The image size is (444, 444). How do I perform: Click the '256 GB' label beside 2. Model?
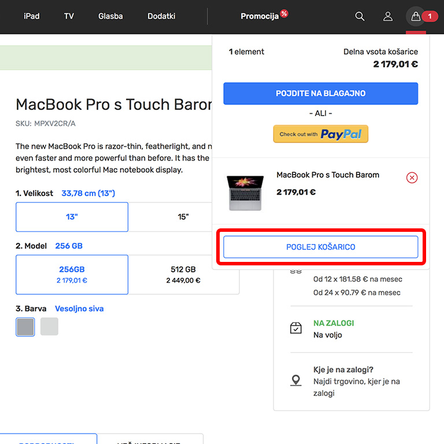[x=69, y=246]
